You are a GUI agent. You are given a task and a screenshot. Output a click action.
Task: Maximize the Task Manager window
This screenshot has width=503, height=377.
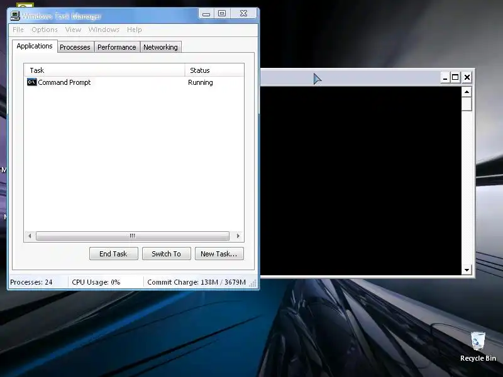pyautogui.click(x=222, y=13)
